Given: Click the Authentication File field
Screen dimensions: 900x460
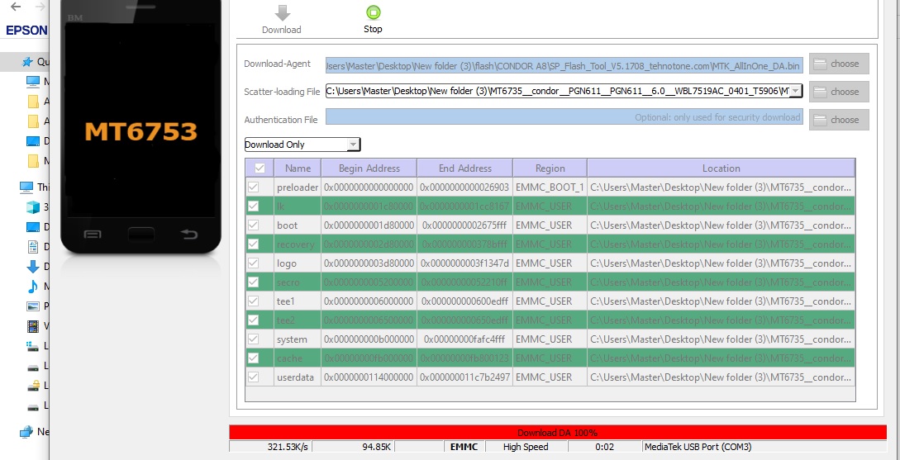Looking at the screenshot, I should [x=564, y=117].
